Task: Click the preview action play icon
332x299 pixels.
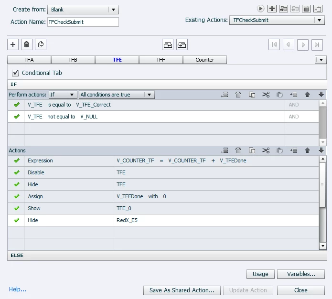Action: pos(260,9)
